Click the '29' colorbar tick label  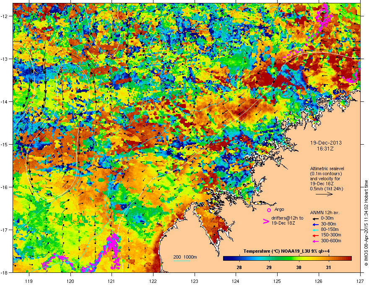(269, 267)
